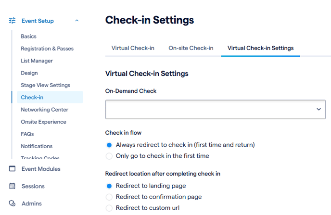Open the Networking Center page
Image resolution: width=331 pixels, height=215 pixels.
pyautogui.click(x=45, y=110)
